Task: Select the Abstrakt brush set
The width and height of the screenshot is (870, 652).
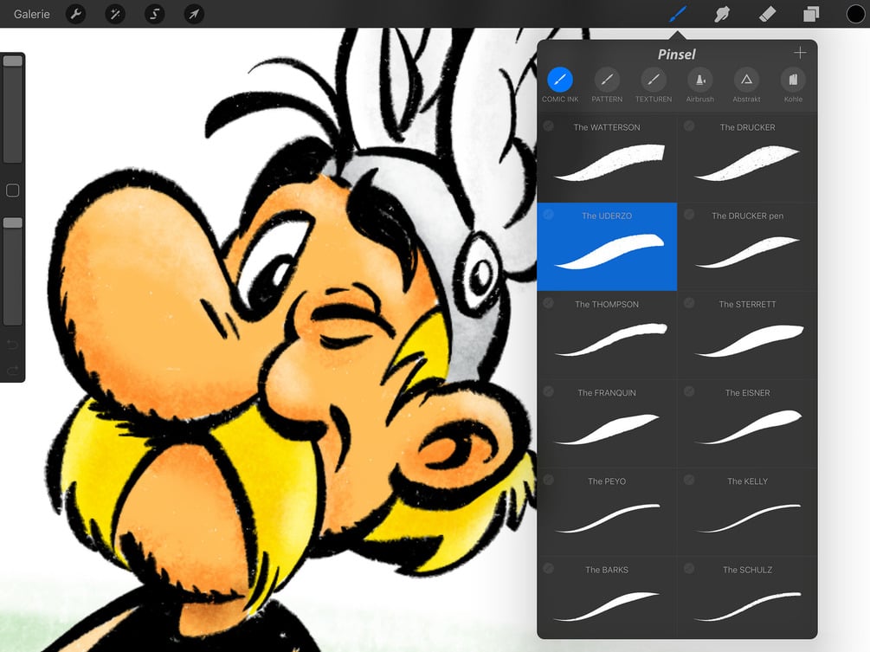Action: click(747, 85)
